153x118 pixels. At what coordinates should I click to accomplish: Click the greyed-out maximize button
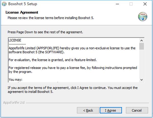tap(131, 4)
